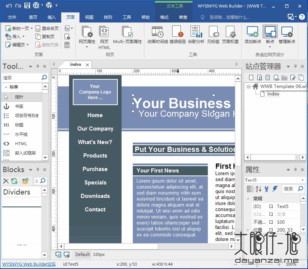This screenshot has height=269, width=308.
Task: Expand 编辑页 dropdown arrow
Action: coord(27,45)
